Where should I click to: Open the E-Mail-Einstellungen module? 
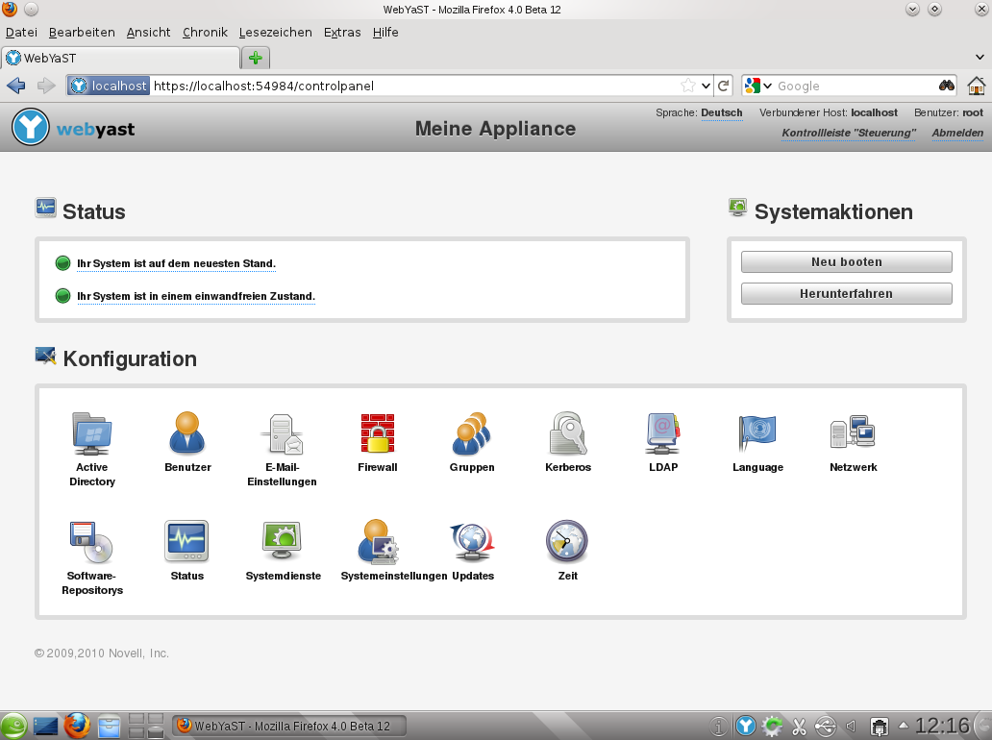click(x=283, y=434)
